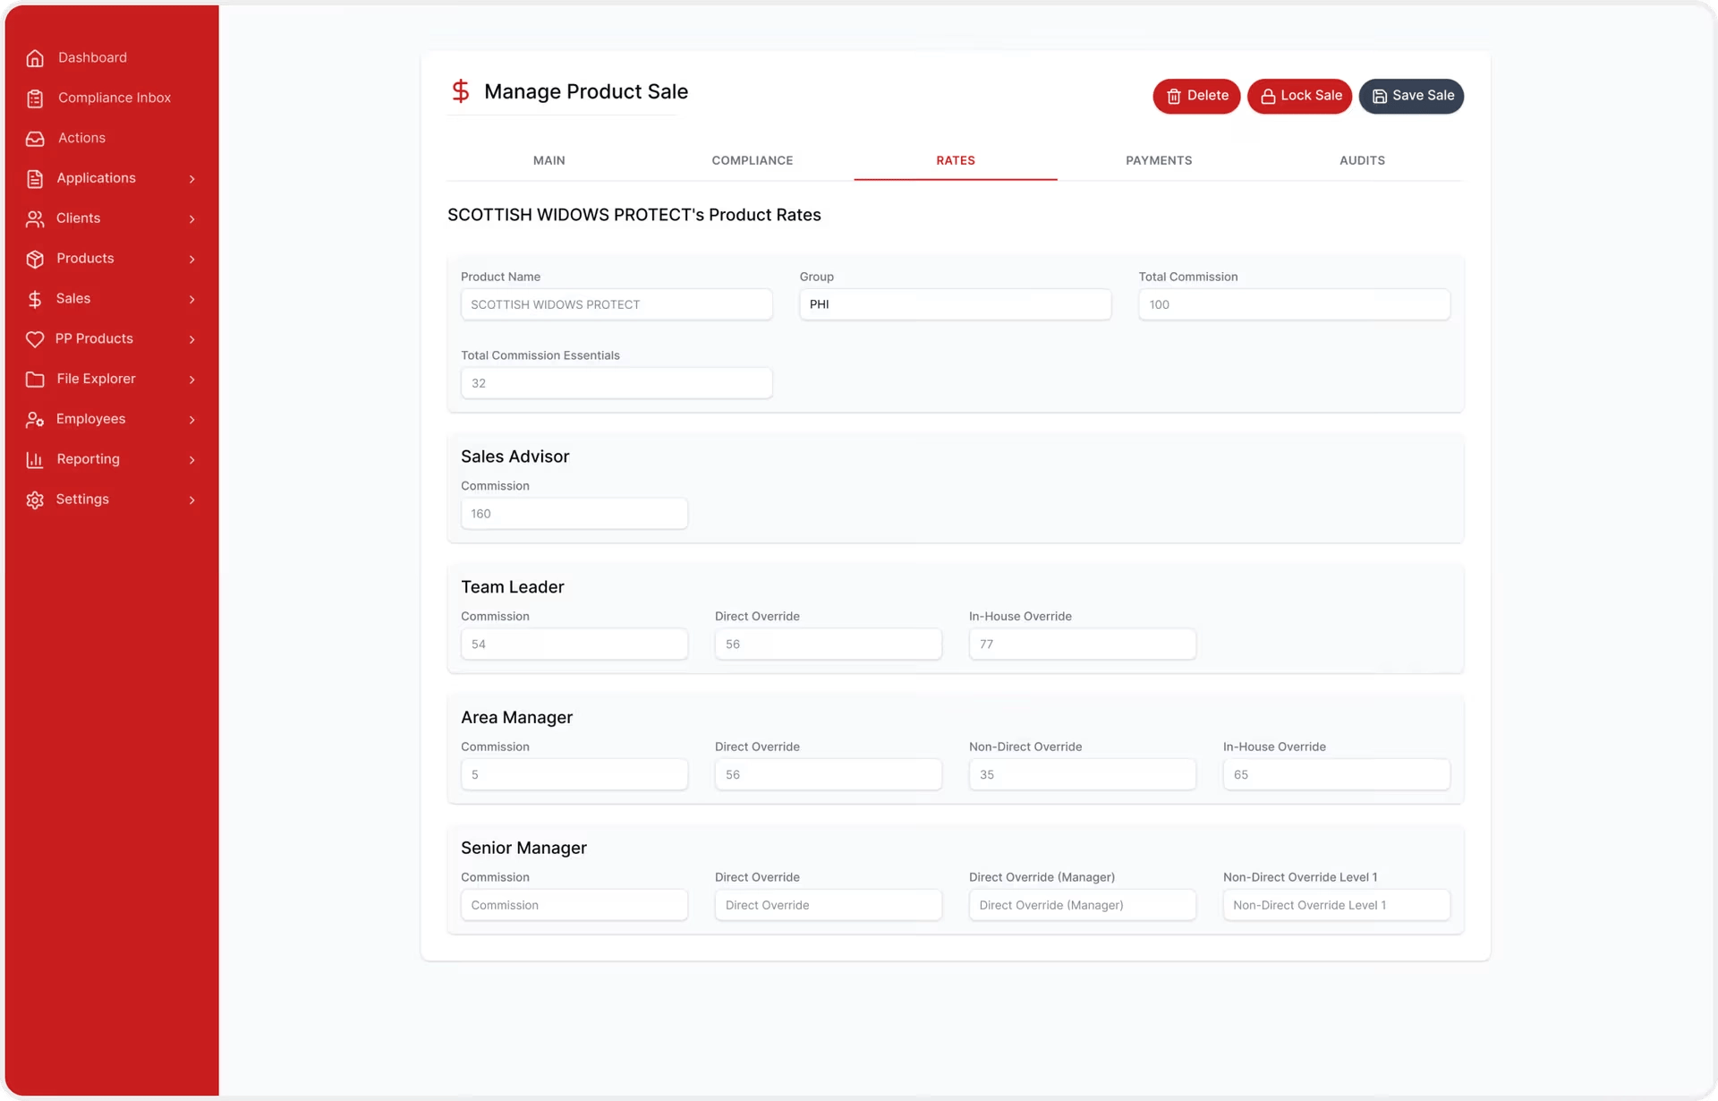Click the Total Commission field

pyautogui.click(x=1294, y=304)
